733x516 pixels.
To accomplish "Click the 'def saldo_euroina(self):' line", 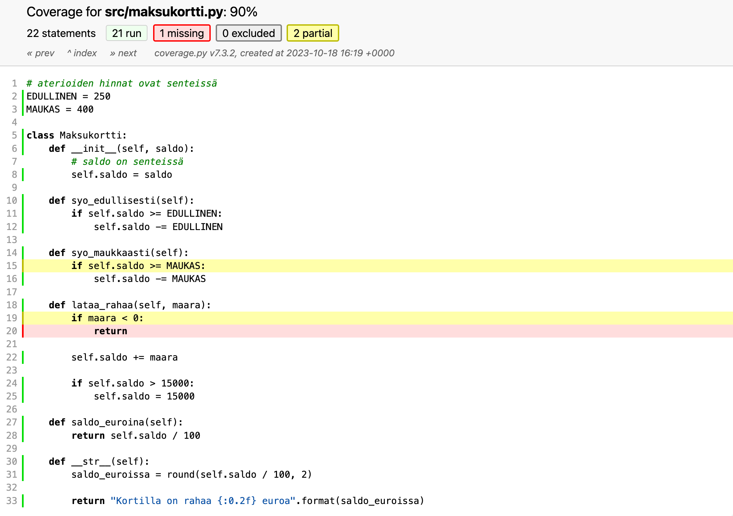I will (x=116, y=422).
